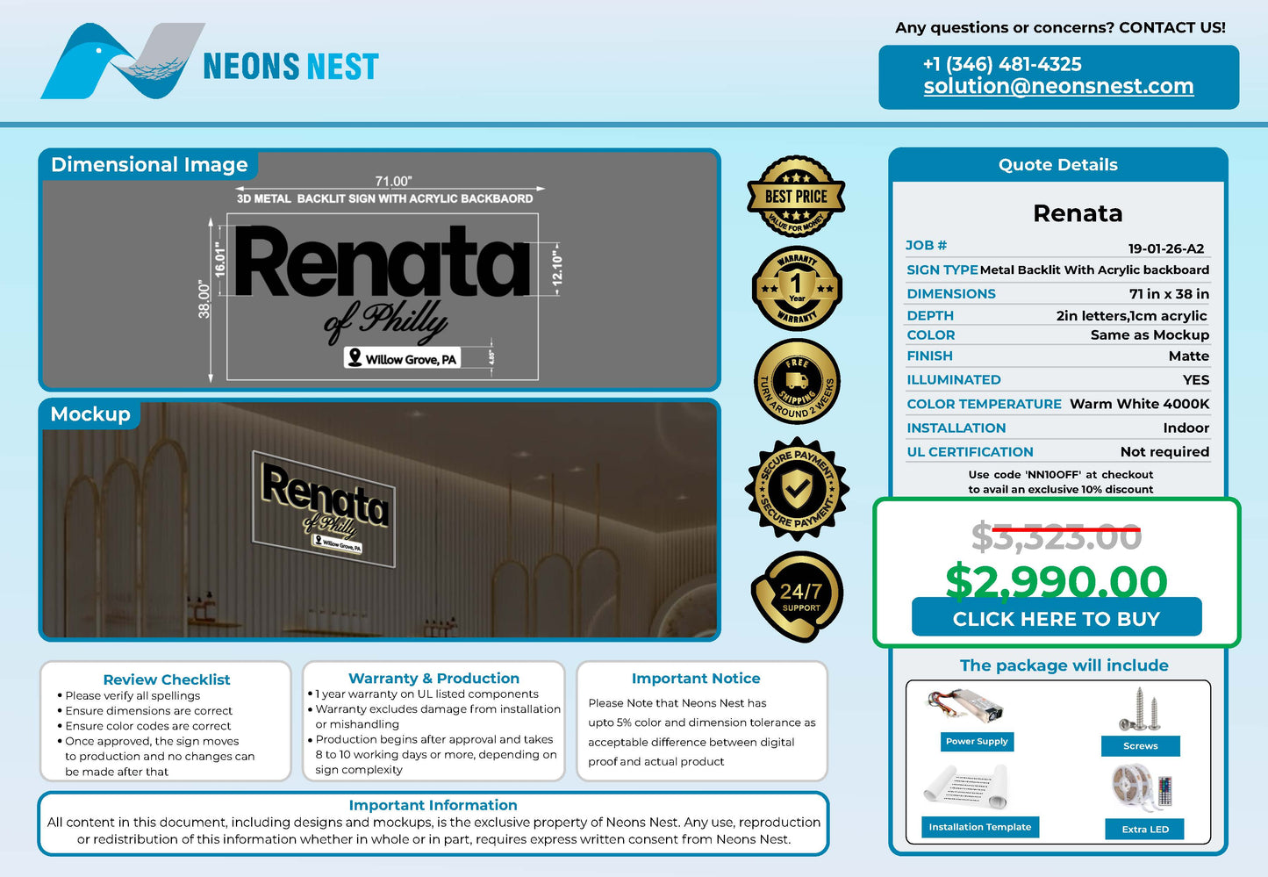1268x877 pixels.
Task: Click the struck-through price $3,323.00
Action: pos(1057,537)
